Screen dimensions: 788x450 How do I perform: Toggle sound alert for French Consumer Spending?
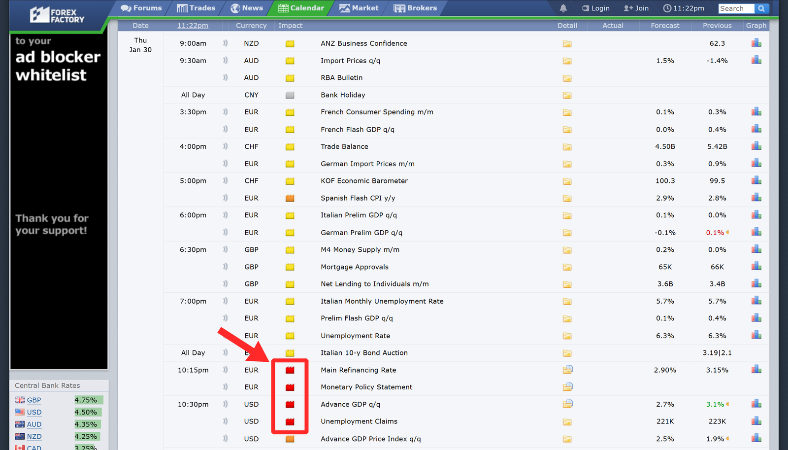click(225, 112)
